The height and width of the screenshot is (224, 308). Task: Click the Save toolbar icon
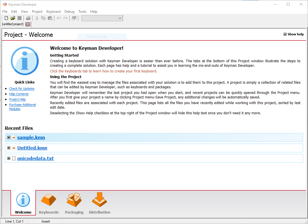[20, 18]
